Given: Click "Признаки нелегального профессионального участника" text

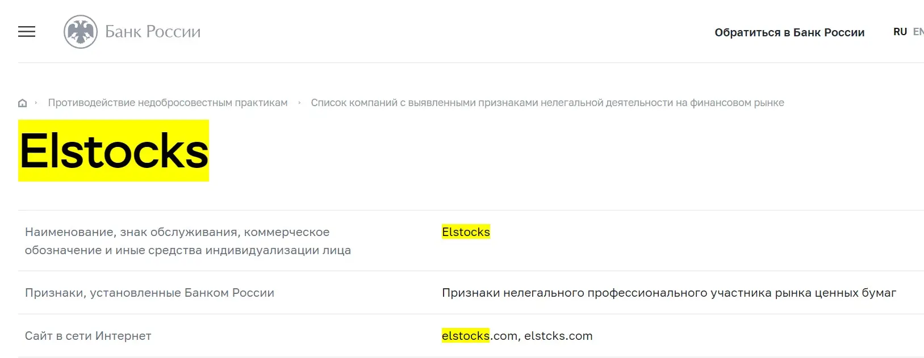Looking at the screenshot, I should (668, 293).
